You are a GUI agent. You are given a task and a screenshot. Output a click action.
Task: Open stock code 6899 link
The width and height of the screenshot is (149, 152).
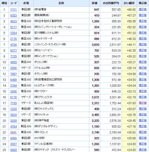(x=13, y=138)
